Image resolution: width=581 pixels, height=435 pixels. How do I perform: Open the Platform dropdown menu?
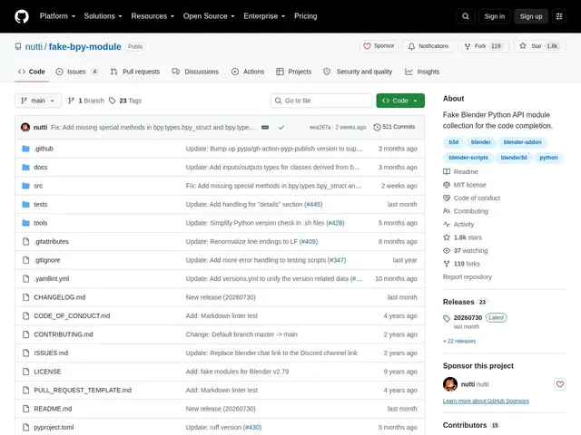click(57, 16)
